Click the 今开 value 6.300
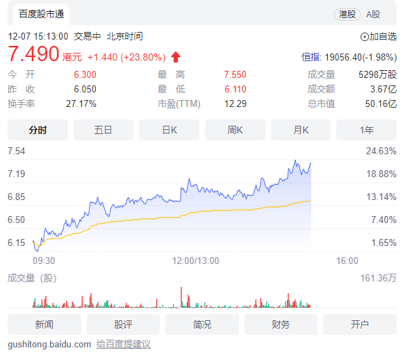 85,74
